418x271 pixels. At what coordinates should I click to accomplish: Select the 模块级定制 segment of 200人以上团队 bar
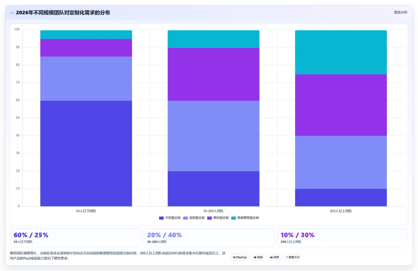[x=341, y=105]
